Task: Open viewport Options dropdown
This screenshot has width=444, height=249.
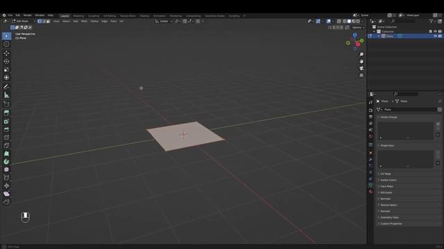Action: pos(358,28)
